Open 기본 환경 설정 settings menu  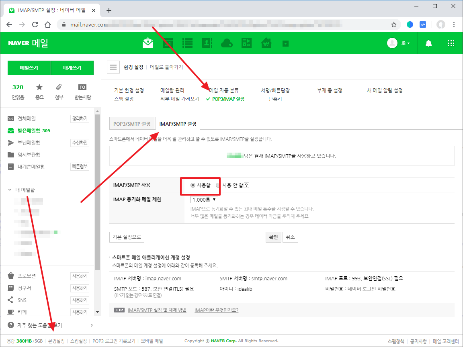pos(129,90)
